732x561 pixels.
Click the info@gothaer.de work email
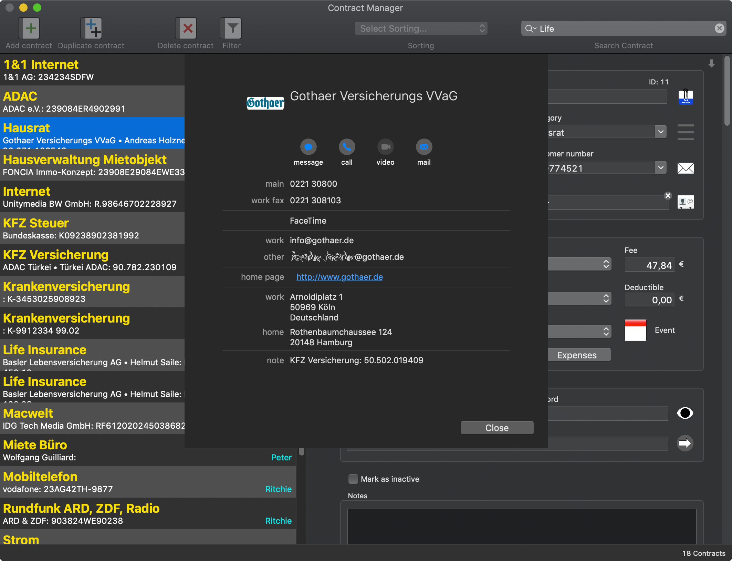pyautogui.click(x=322, y=241)
